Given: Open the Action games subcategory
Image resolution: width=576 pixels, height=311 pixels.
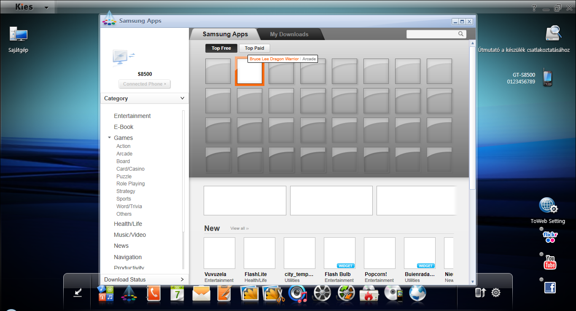Looking at the screenshot, I should tap(124, 146).
